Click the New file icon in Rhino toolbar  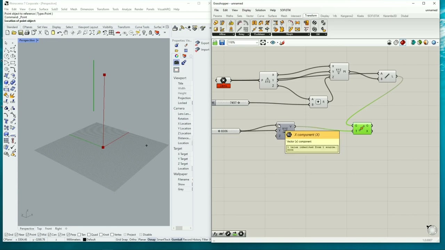[x=7, y=33]
